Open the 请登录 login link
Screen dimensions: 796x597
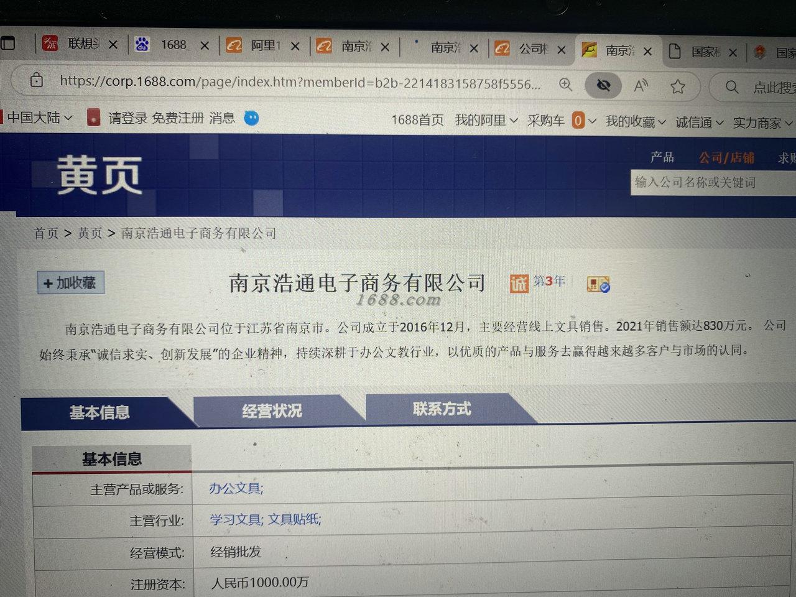coord(128,118)
